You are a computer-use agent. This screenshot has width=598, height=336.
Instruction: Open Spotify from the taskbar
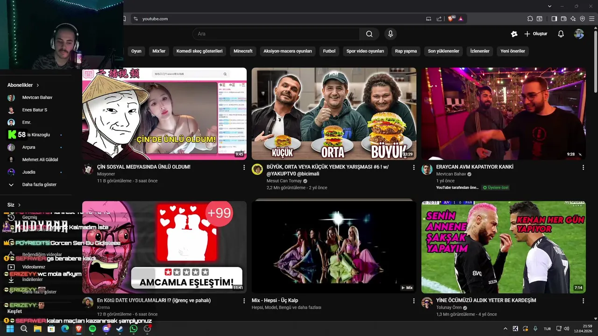(93, 329)
